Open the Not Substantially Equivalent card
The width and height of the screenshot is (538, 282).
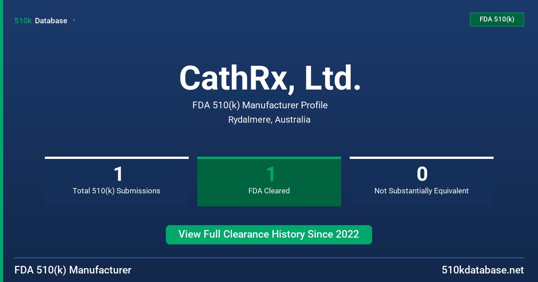pos(421,181)
